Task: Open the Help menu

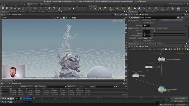Action: (x=24, y=4)
